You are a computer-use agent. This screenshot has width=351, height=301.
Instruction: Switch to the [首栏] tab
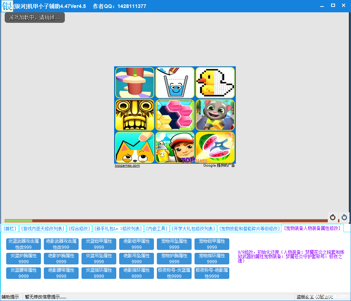[10, 229]
